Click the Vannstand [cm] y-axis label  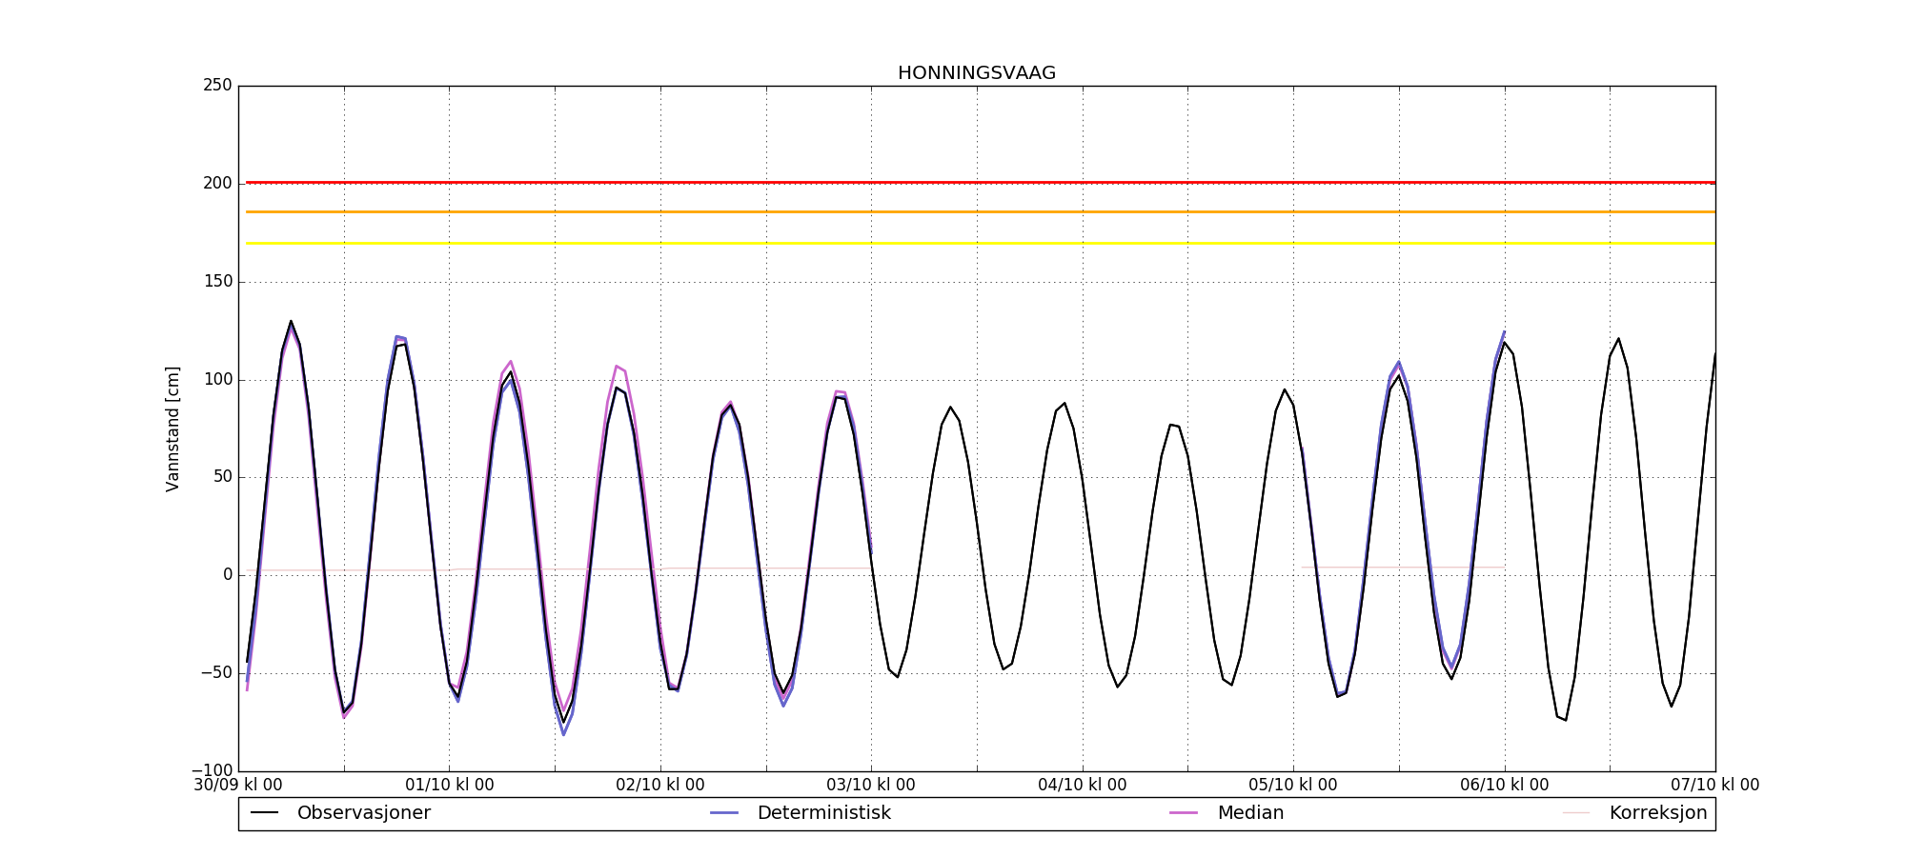172,428
